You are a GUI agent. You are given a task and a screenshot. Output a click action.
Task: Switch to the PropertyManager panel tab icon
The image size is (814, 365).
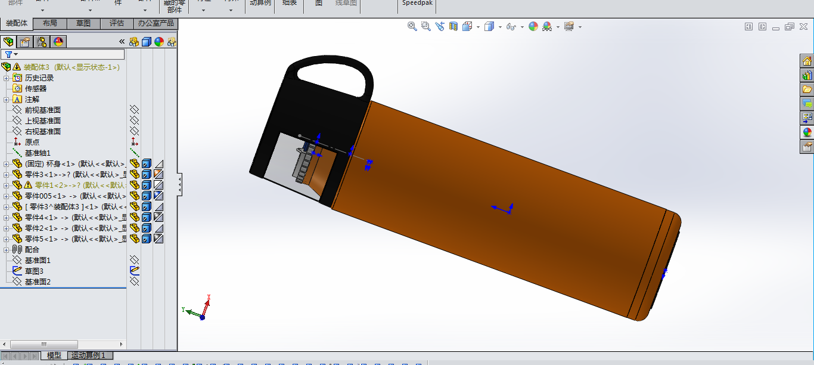tap(25, 42)
